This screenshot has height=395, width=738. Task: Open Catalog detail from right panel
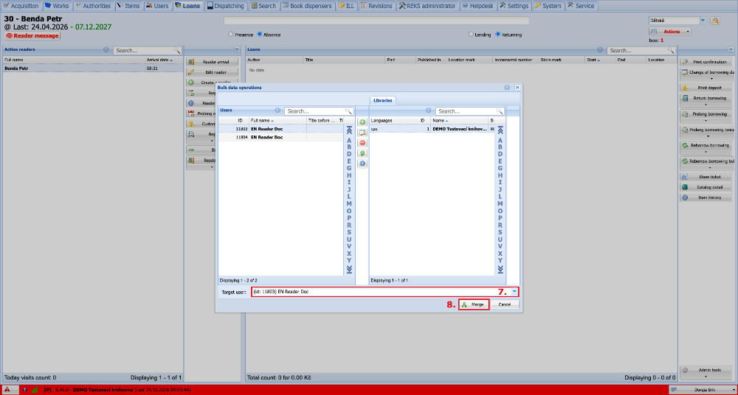[706, 187]
